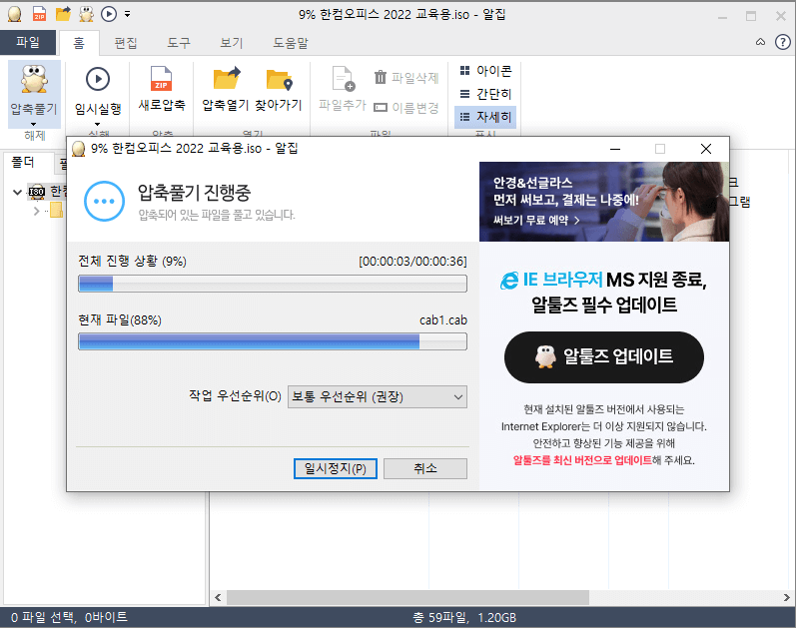Click the current file progress bar (88%)
Image resolution: width=796 pixels, height=628 pixels.
[x=273, y=341]
